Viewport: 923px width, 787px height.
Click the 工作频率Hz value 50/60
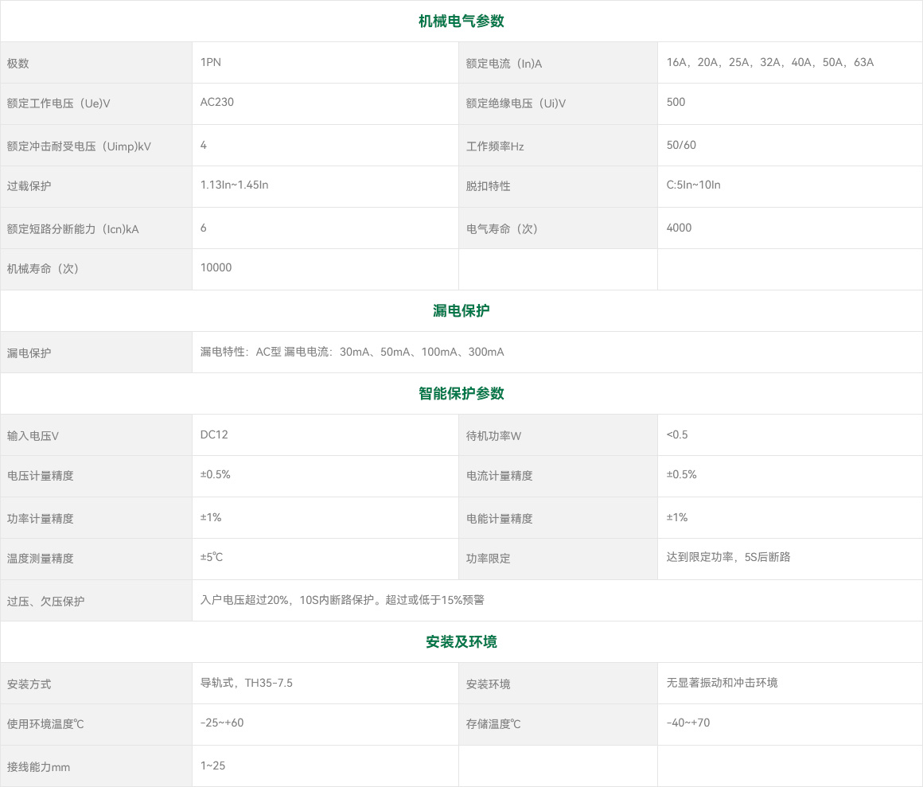681,145
